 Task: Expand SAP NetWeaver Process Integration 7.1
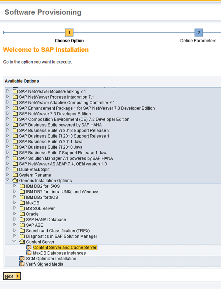click(x=8, y=97)
